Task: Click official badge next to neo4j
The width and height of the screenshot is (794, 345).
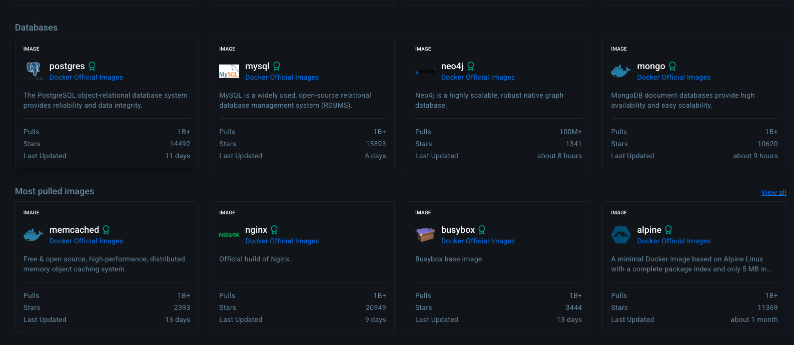Action: tap(471, 66)
